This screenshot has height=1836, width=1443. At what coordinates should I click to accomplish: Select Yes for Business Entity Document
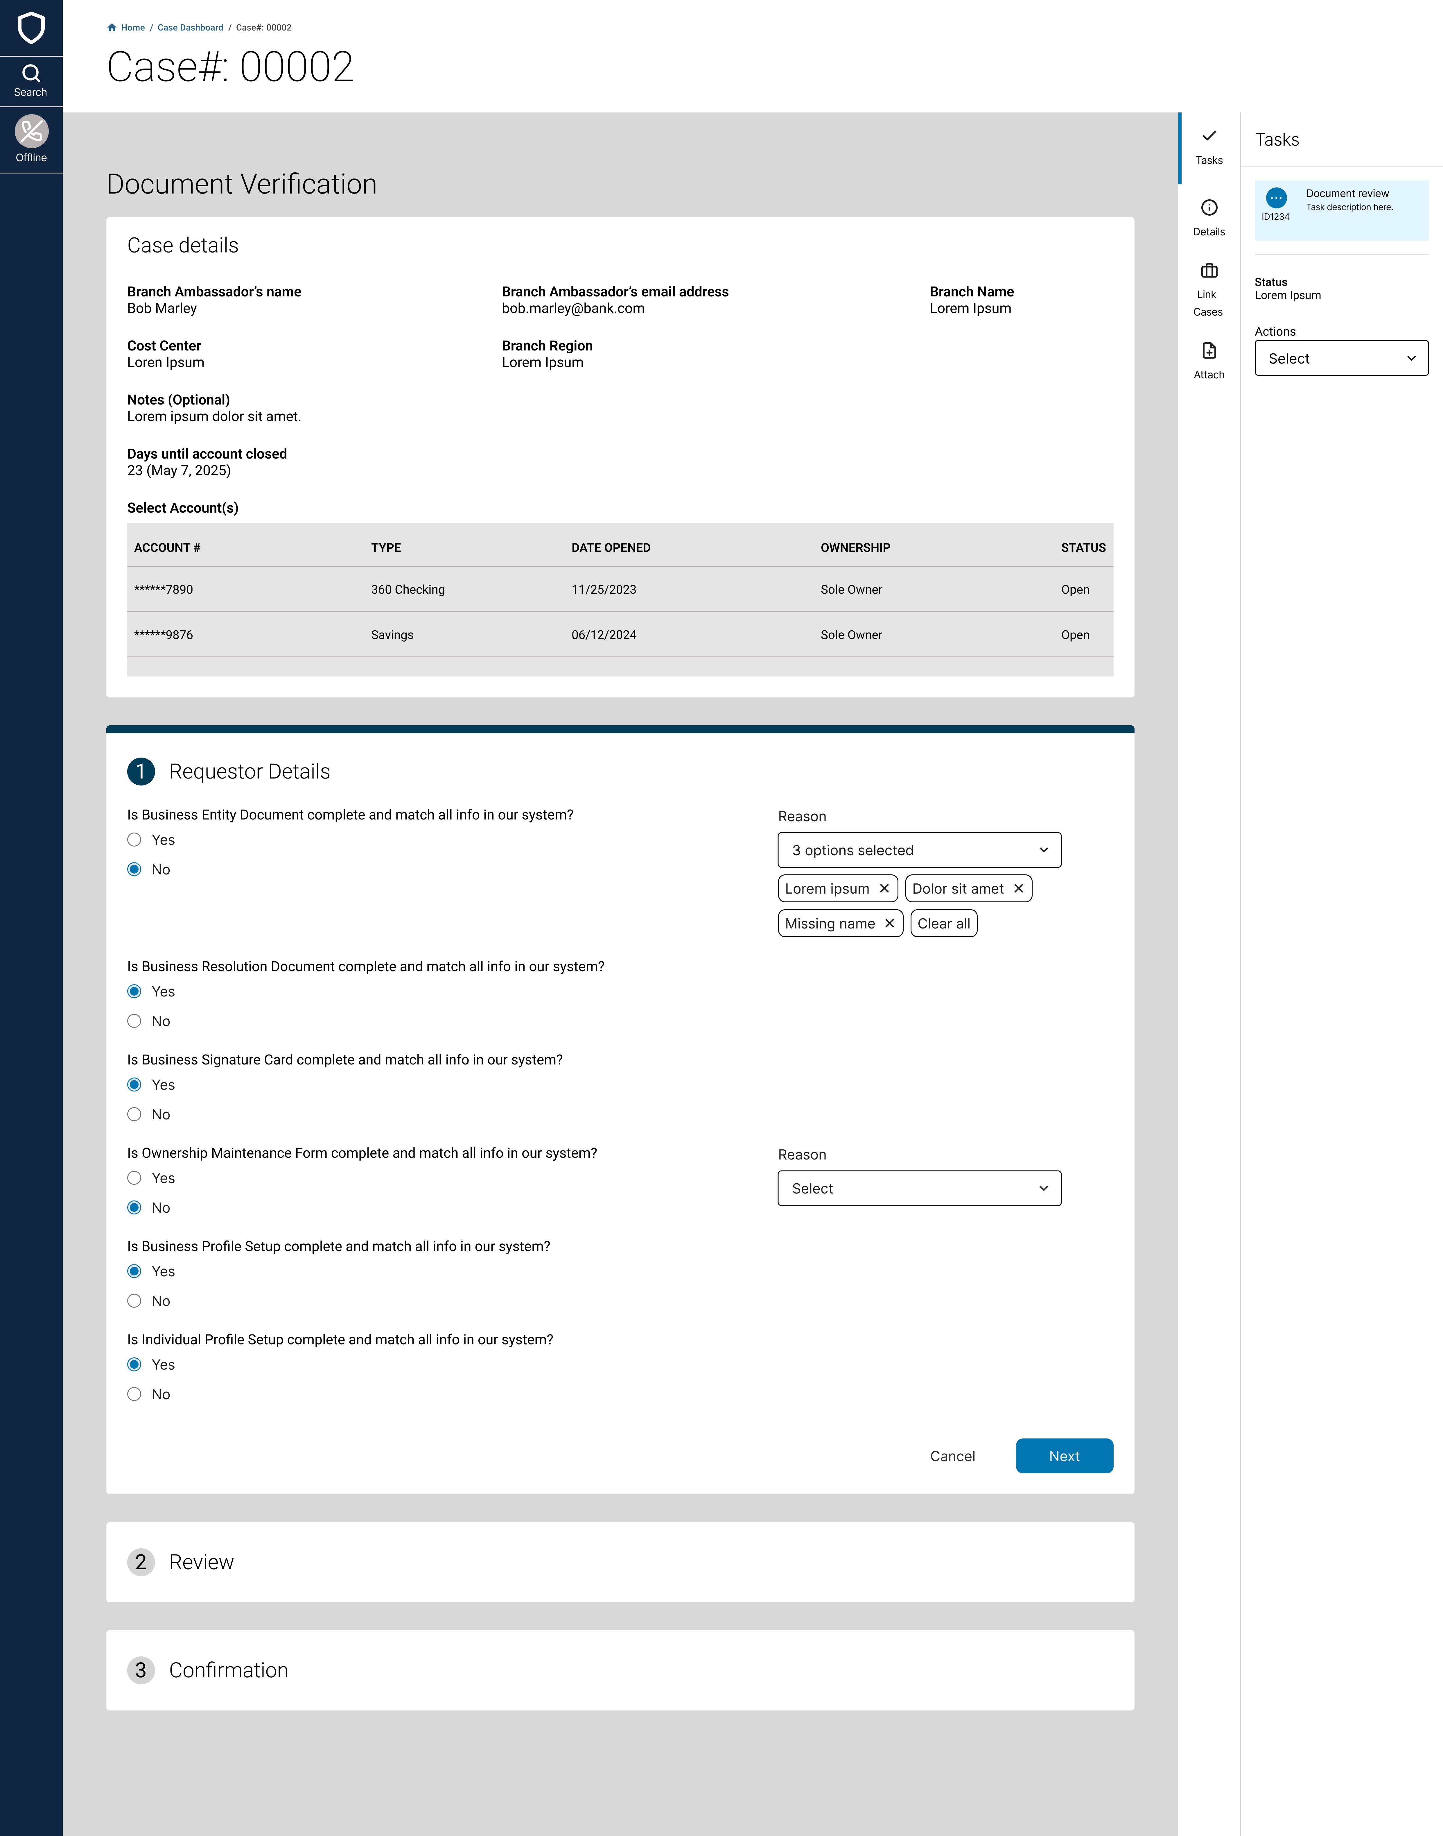tap(134, 839)
